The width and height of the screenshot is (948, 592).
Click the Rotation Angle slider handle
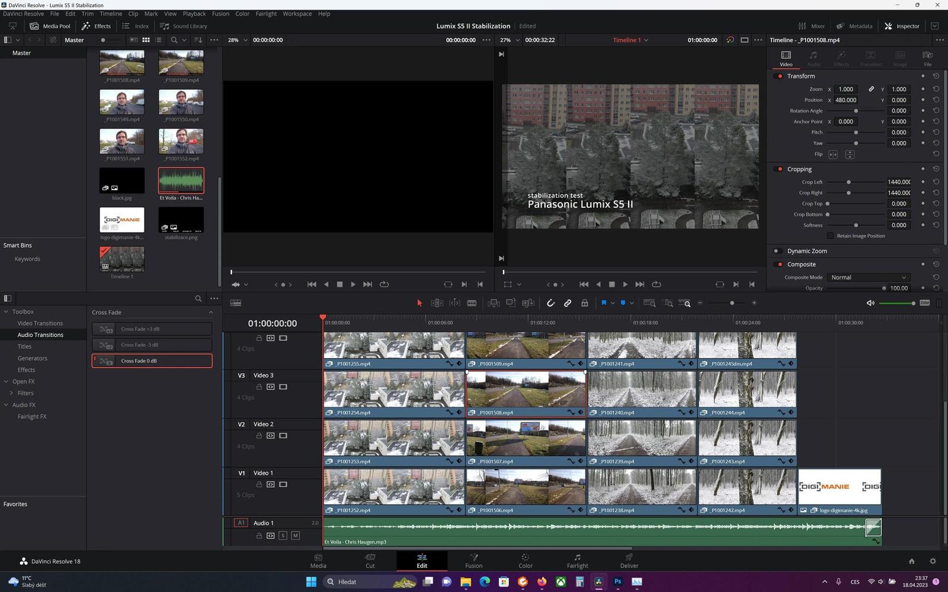tap(856, 111)
